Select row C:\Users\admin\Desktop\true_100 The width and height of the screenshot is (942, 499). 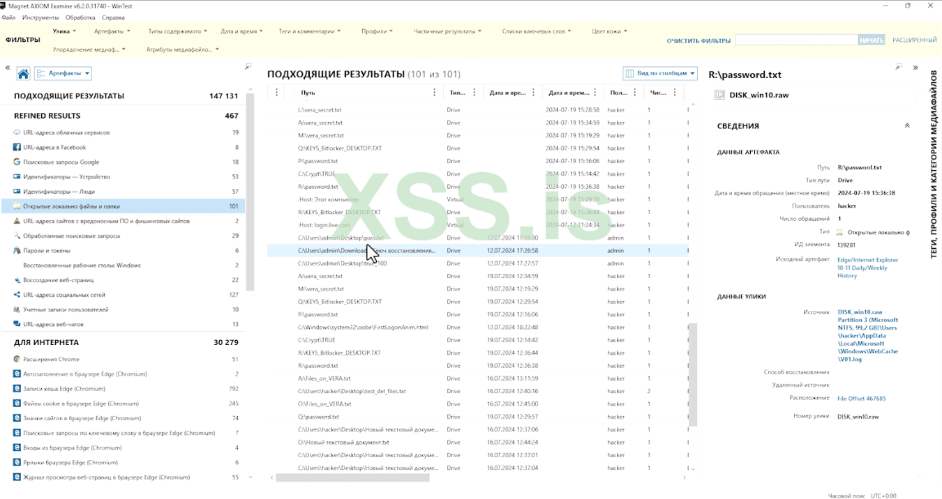[477, 263]
